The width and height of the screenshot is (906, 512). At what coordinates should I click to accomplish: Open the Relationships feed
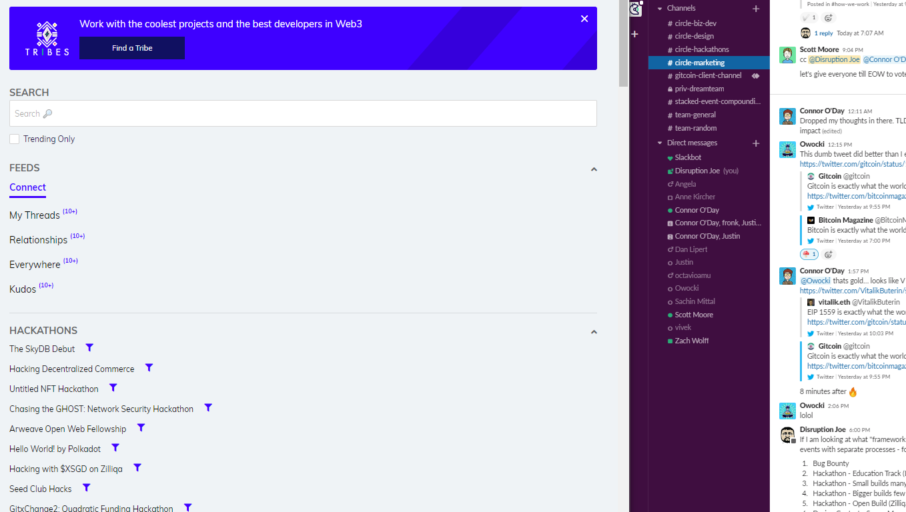coord(39,239)
